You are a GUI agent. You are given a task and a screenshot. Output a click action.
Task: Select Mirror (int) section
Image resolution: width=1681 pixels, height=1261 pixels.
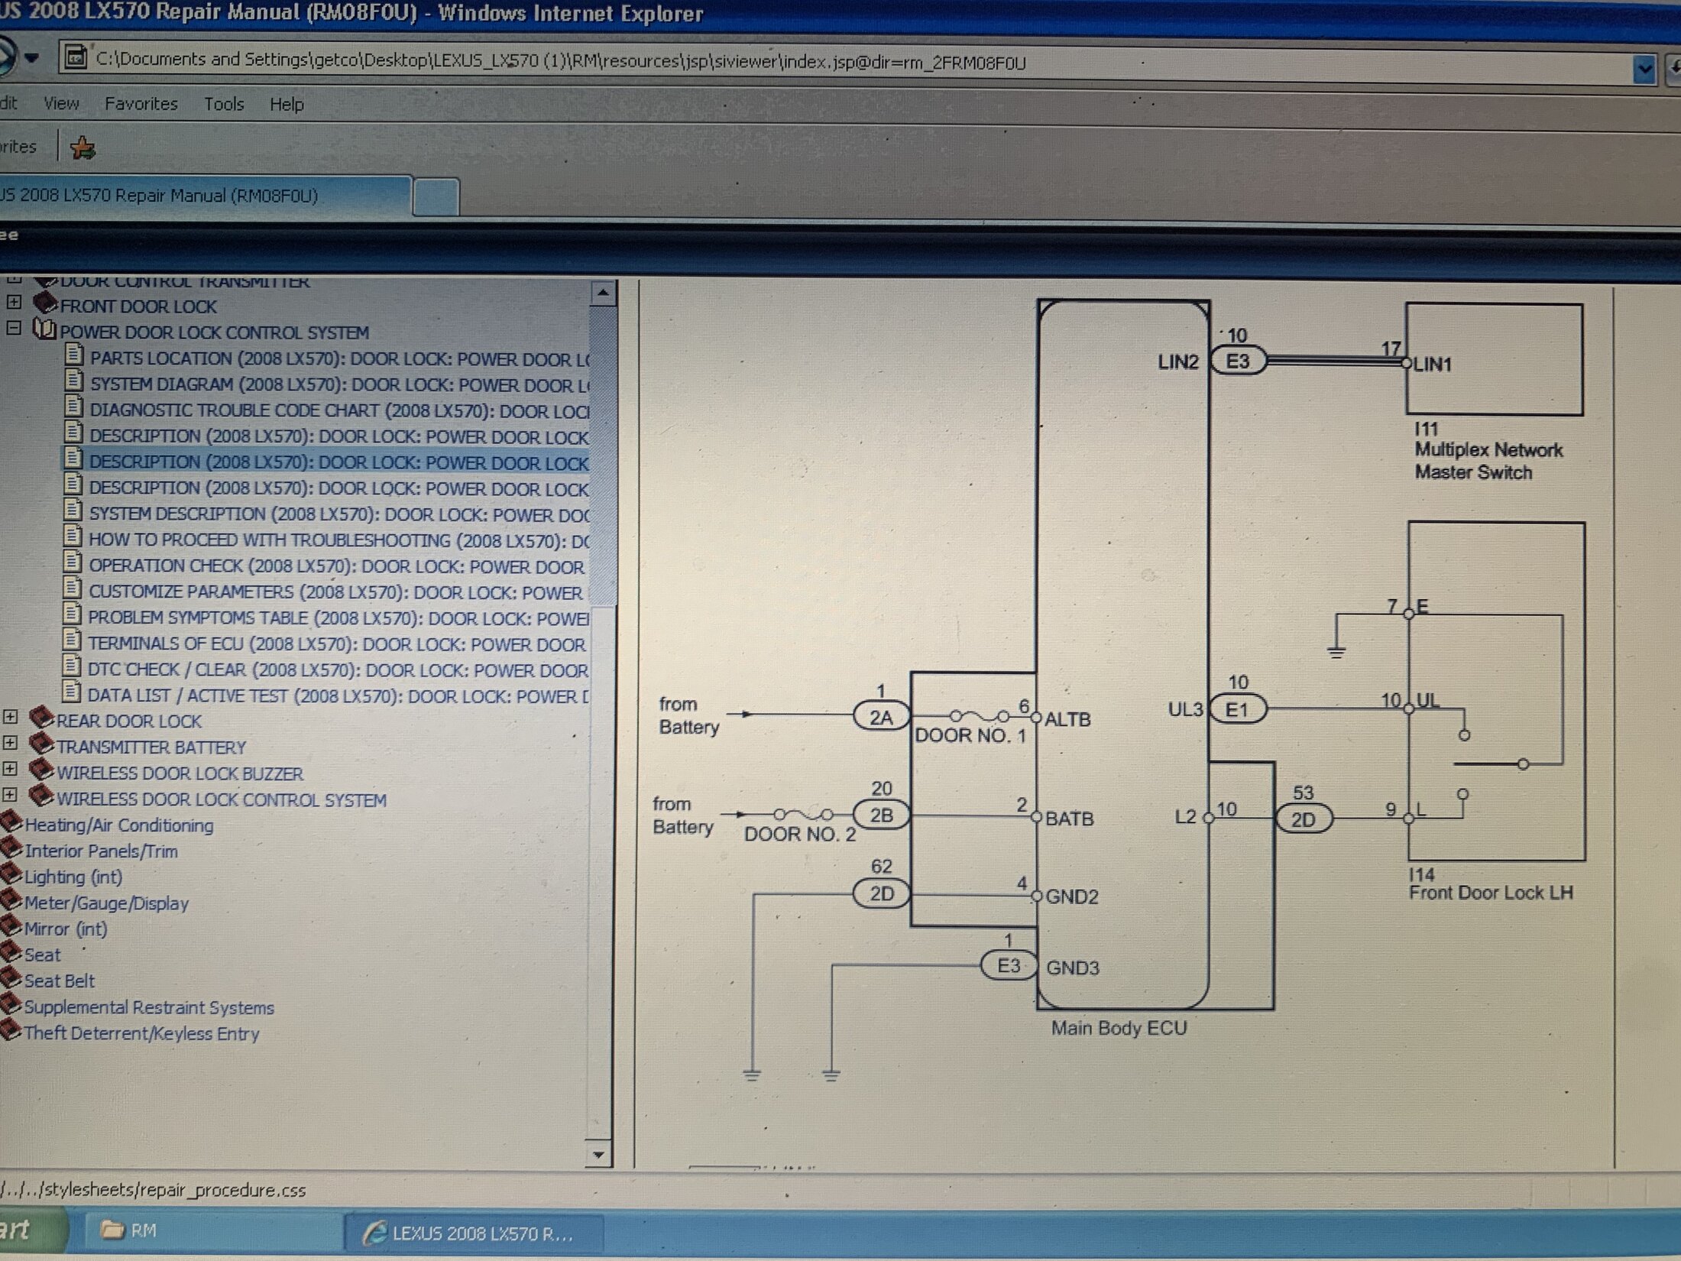(x=66, y=929)
